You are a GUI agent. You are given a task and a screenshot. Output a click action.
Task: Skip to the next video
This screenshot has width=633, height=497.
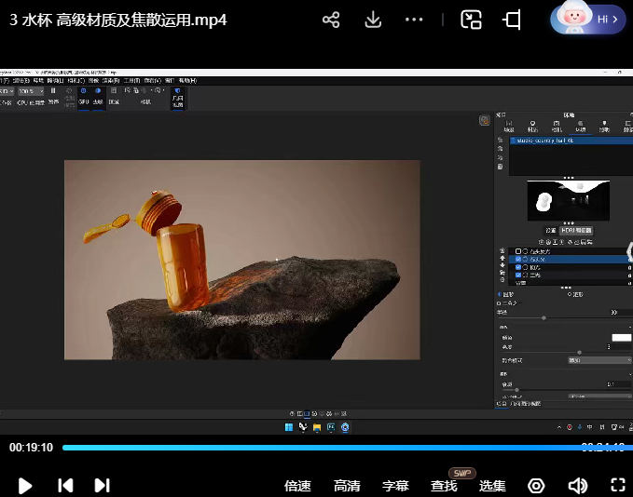coord(102,485)
